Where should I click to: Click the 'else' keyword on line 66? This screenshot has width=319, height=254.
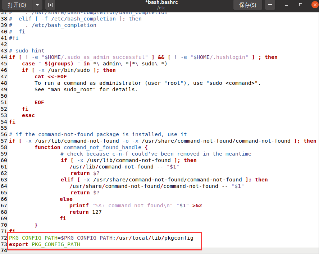pyautogui.click(x=66, y=199)
